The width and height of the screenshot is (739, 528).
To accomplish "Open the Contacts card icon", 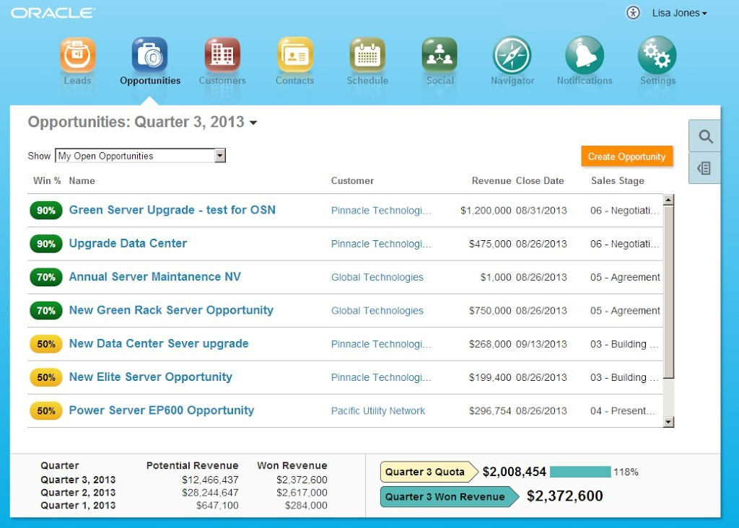I will [295, 55].
